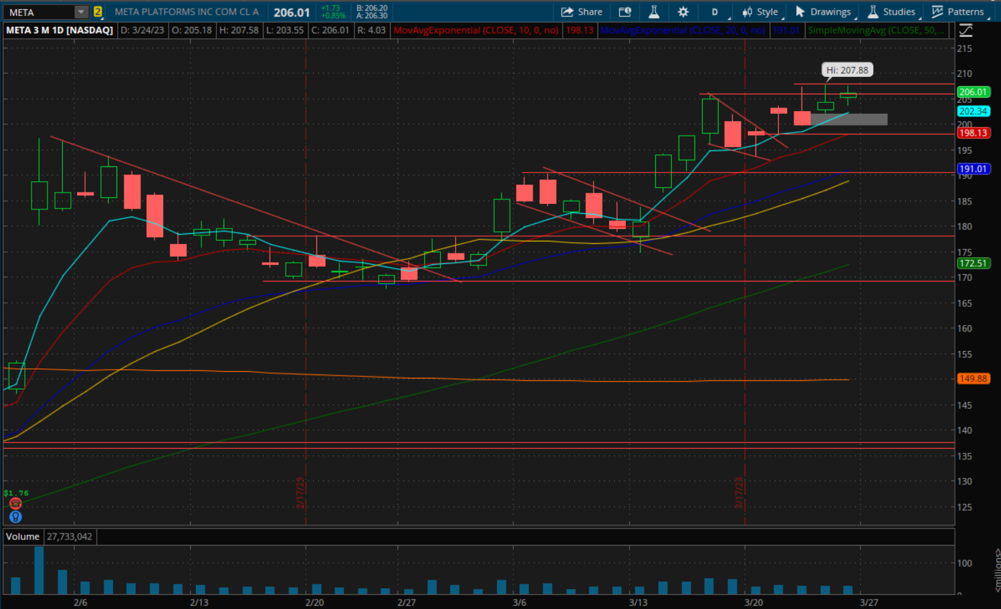1001x609 pixels.
Task: Click the META PLATFORMS INC COM CL A description
Action: pos(187,11)
